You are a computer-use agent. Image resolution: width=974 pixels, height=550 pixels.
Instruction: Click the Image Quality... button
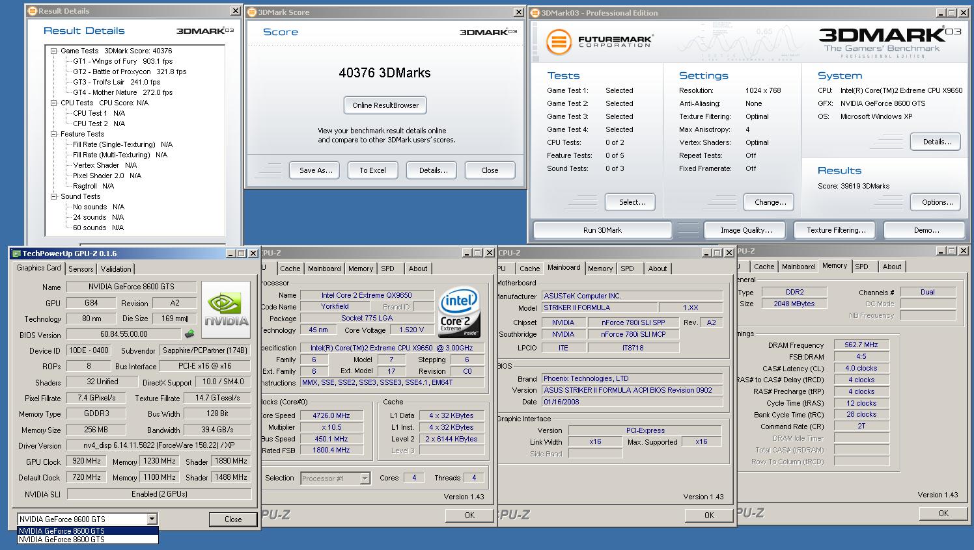click(746, 230)
